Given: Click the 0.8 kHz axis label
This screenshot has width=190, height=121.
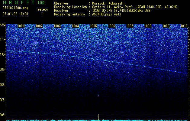Looking at the screenshot, I should pyautogui.click(x=3, y=85).
